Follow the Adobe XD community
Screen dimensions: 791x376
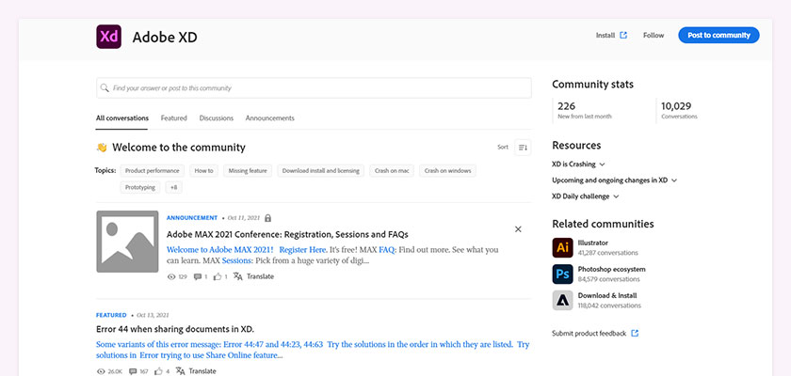pyautogui.click(x=654, y=35)
